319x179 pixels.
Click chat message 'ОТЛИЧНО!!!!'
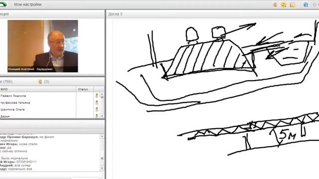26,162
